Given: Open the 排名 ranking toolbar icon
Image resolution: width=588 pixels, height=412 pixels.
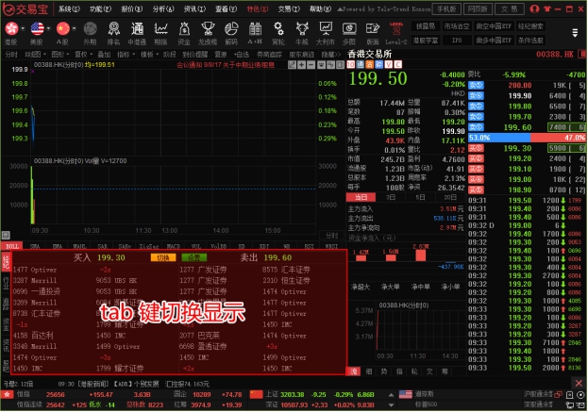Looking at the screenshot, I should click(x=113, y=31).
